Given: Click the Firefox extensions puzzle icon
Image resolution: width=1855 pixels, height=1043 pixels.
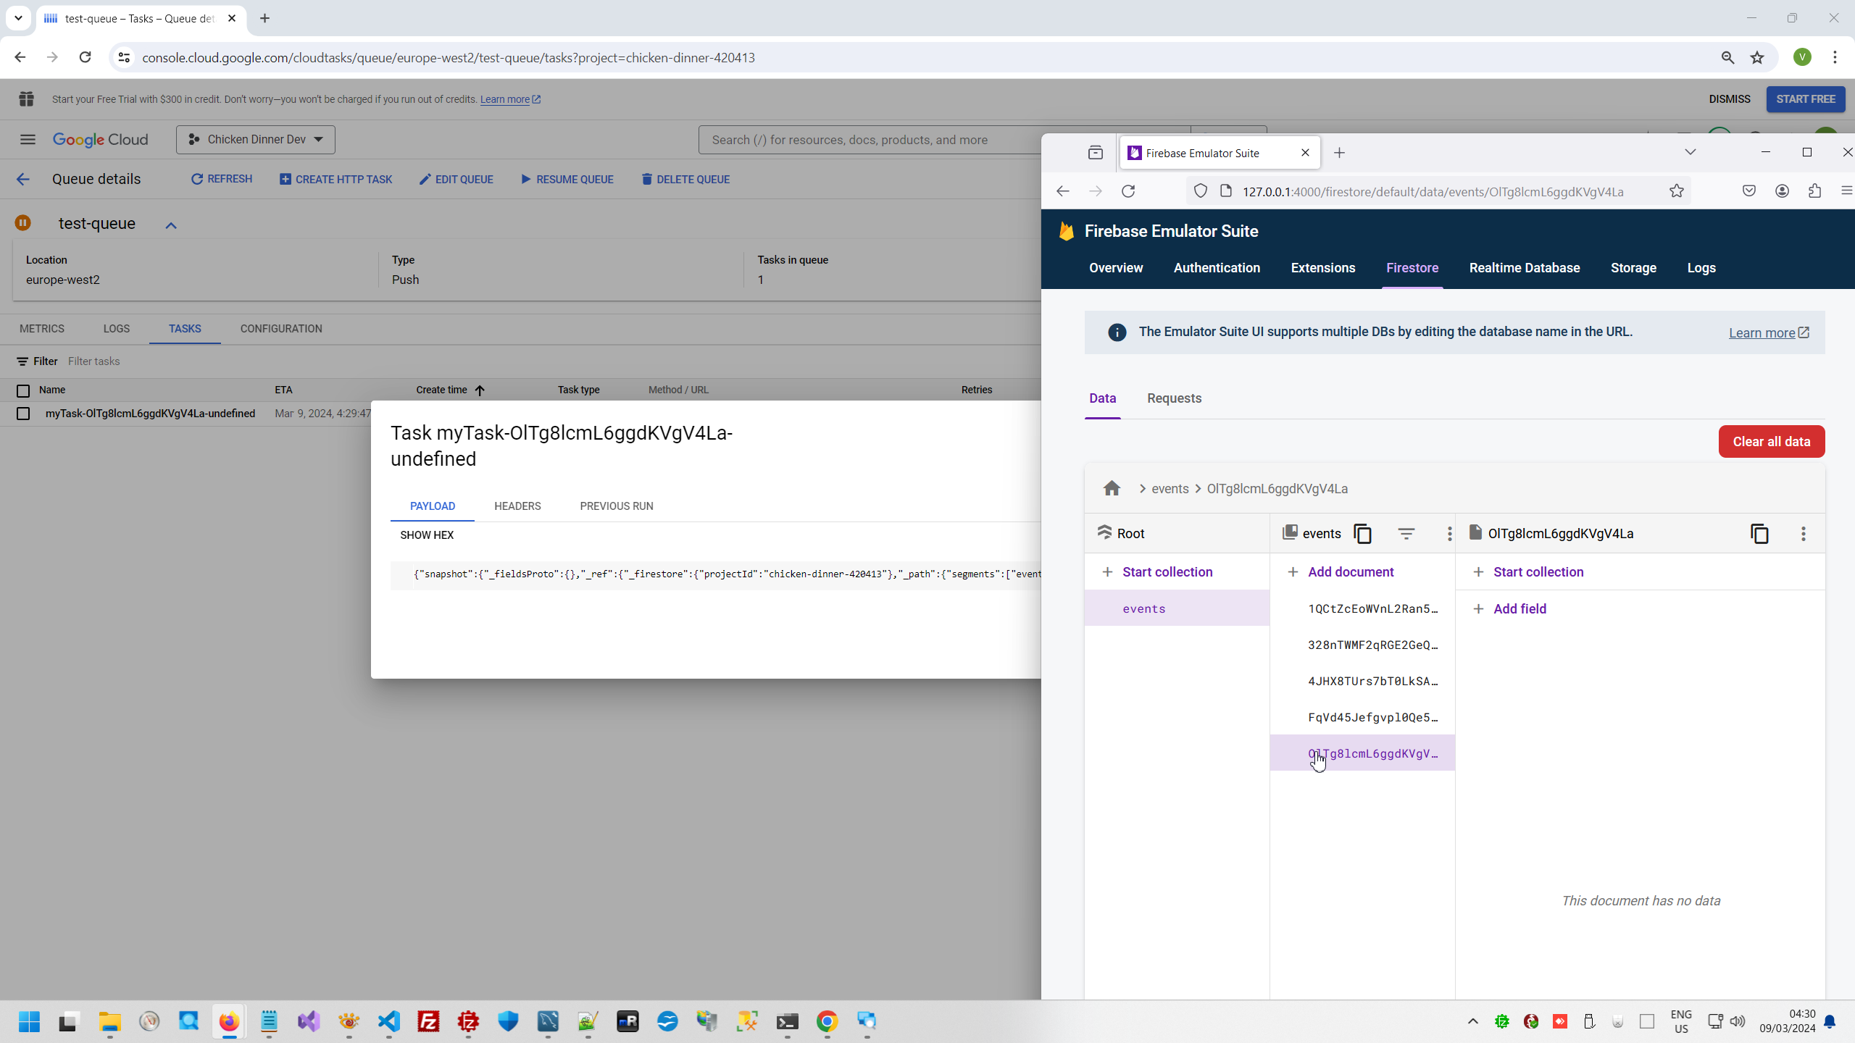Looking at the screenshot, I should tap(1814, 191).
